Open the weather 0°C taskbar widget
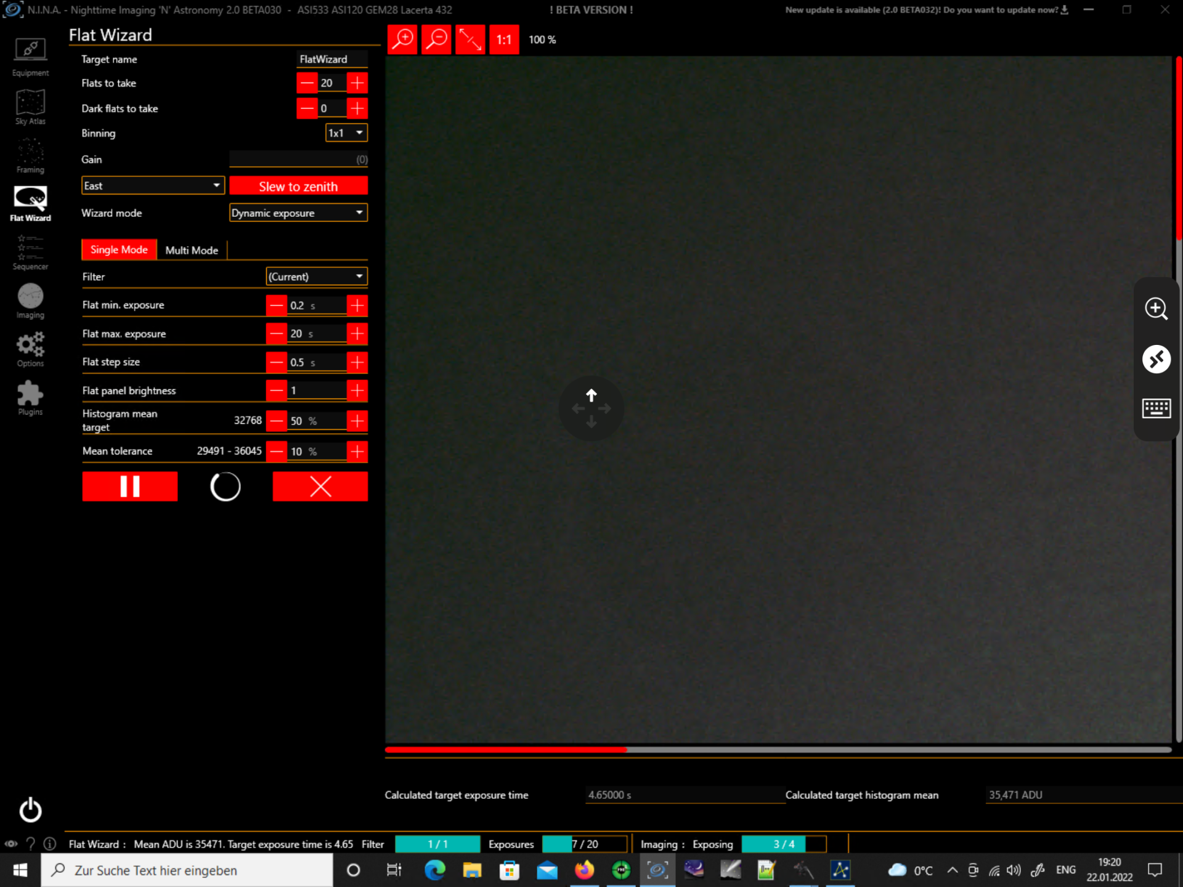1183x887 pixels. click(910, 870)
